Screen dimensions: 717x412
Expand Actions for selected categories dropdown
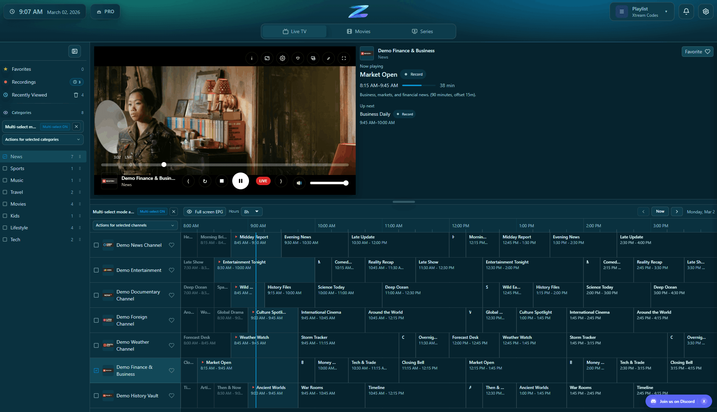point(43,139)
